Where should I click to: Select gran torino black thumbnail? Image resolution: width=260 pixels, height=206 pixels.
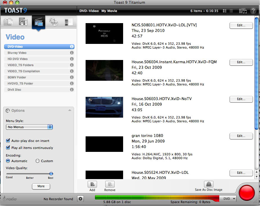tap(104, 144)
